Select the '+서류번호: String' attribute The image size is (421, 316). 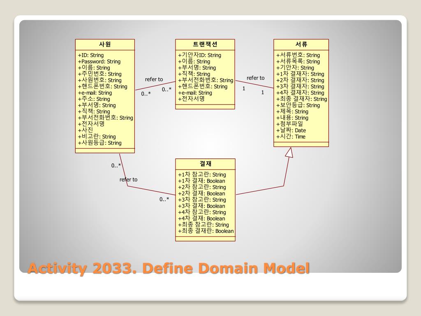298,55
